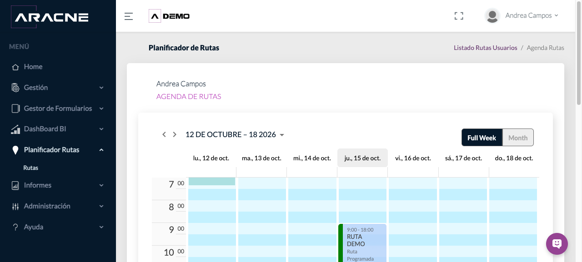Select the mi., 14 de oct. header
Image resolution: width=582 pixels, height=262 pixels.
(x=312, y=158)
